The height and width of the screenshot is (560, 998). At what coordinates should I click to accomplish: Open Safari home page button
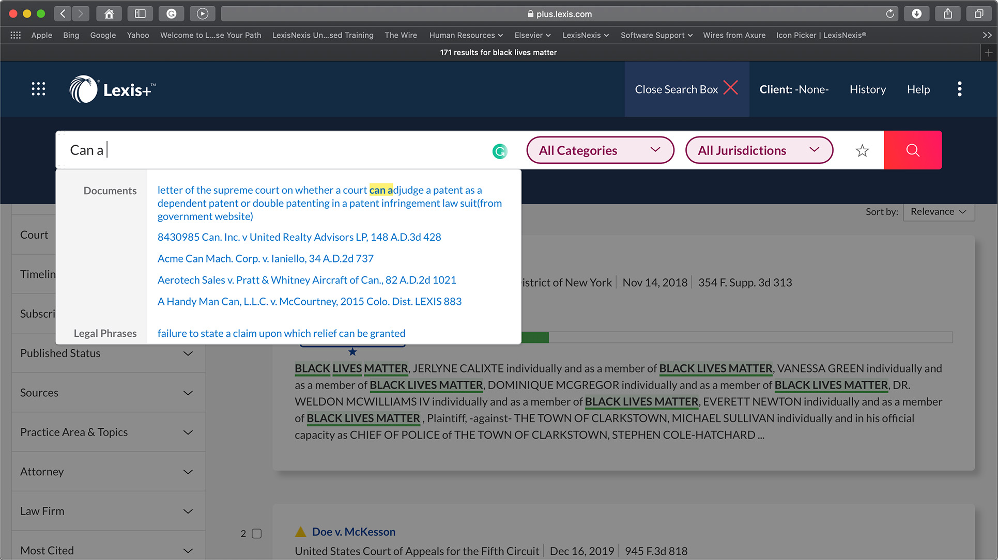click(109, 13)
